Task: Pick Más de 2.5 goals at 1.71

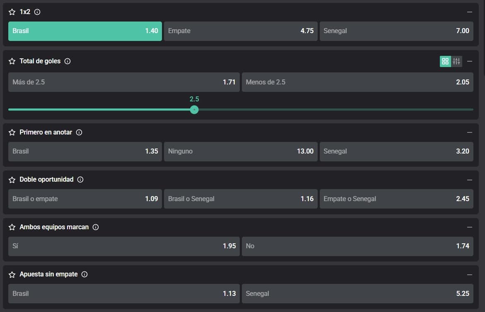Action: pyautogui.click(x=124, y=82)
